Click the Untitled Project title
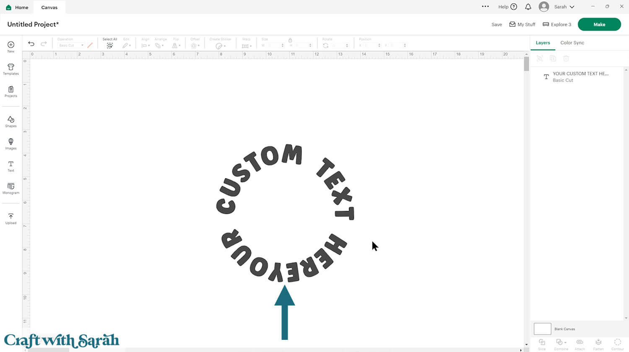 33,24
